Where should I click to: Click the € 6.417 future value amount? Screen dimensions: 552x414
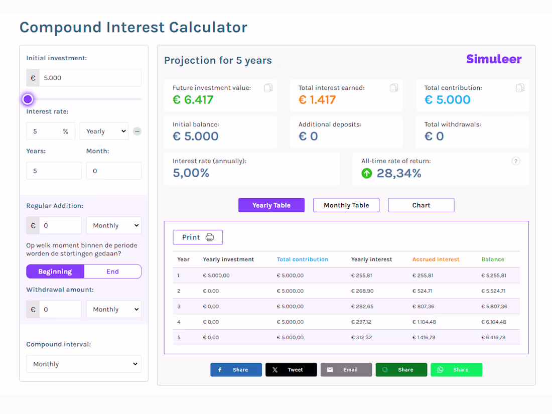click(193, 100)
